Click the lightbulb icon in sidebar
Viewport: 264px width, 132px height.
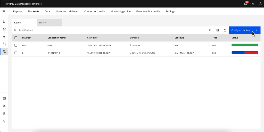[4, 121]
